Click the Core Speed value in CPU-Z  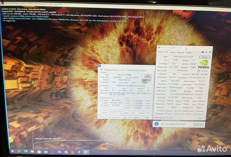(116, 101)
